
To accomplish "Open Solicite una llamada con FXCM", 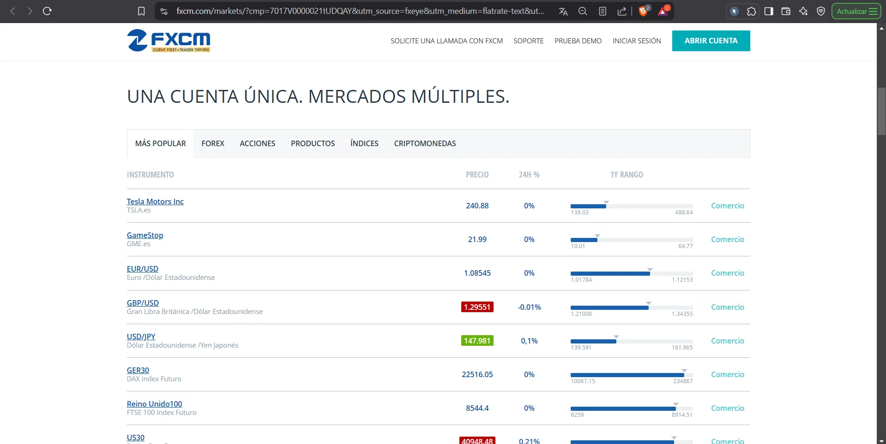I will [x=446, y=41].
